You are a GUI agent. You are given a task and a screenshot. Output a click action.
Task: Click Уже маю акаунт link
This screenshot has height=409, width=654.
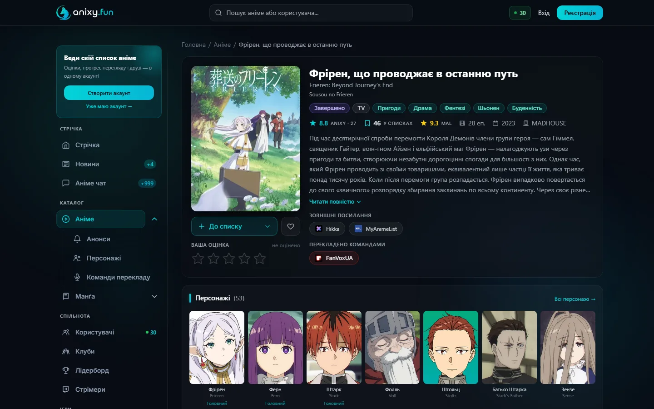pos(109,106)
